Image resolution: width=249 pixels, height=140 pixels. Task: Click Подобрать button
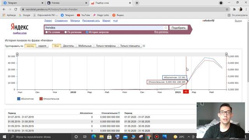coord(179,28)
